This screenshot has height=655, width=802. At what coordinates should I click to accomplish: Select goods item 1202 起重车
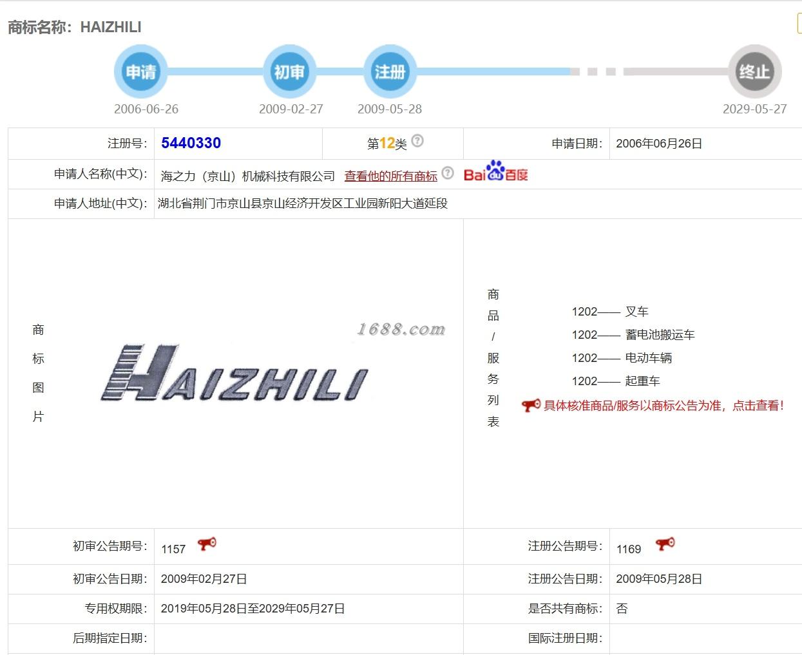pyautogui.click(x=616, y=381)
